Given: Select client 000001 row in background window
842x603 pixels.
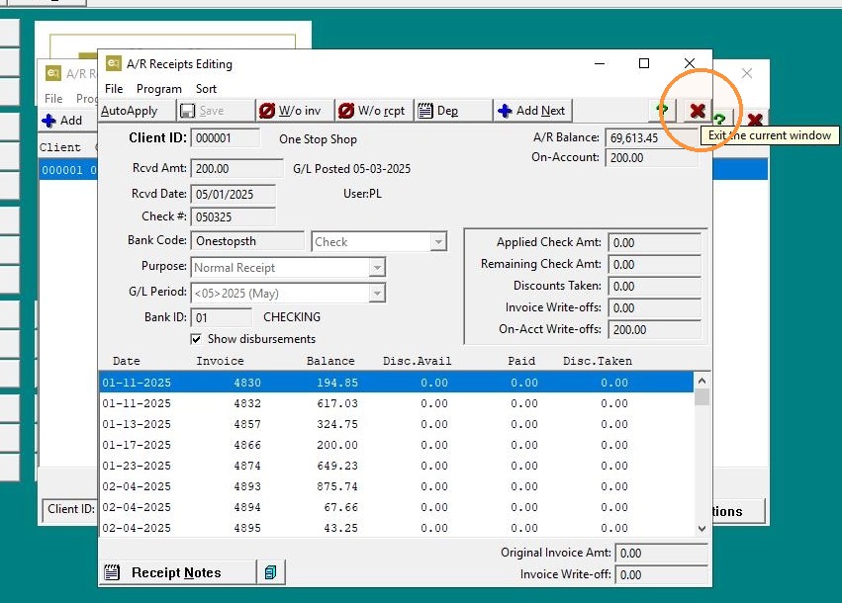Looking at the screenshot, I should tap(68, 170).
